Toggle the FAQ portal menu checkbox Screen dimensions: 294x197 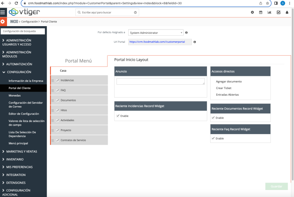[57, 90]
